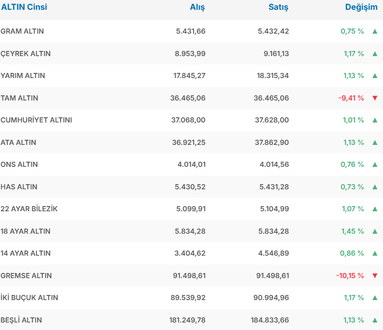Click the İKİ BUÇUK ALTIN name

pos(29,298)
